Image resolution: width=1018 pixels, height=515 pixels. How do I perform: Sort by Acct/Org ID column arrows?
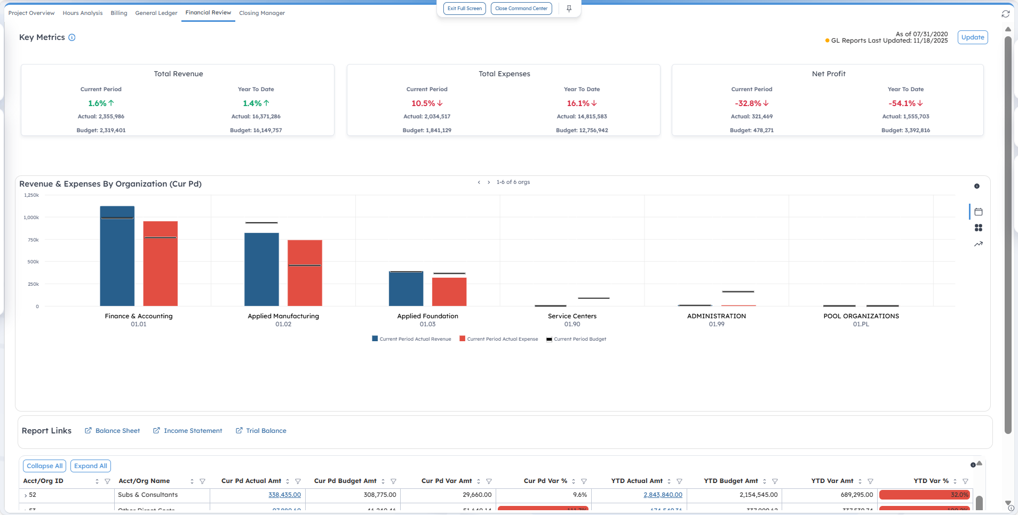coord(97,481)
